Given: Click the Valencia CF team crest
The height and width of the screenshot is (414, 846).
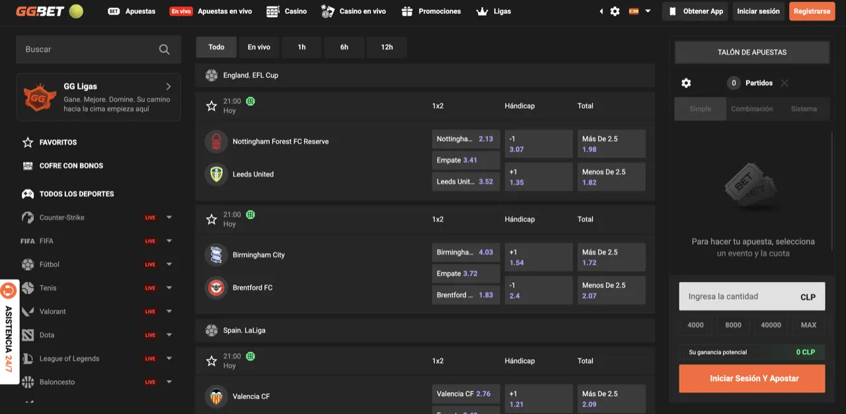Looking at the screenshot, I should pyautogui.click(x=216, y=396).
